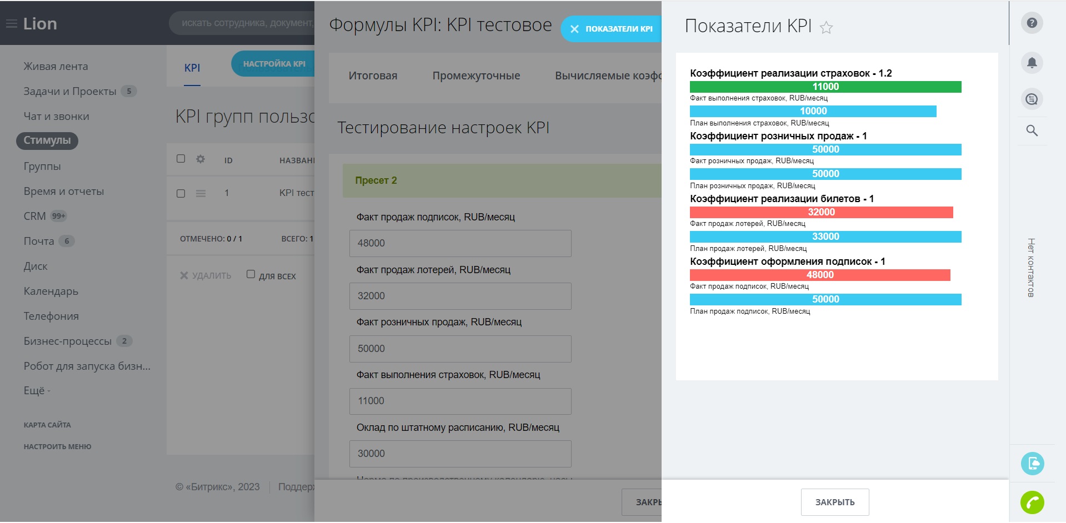Screen dimensions: 1066x523
Task: Enable the ДЛЯ ВСЕХ checkbox
Action: [x=251, y=274]
